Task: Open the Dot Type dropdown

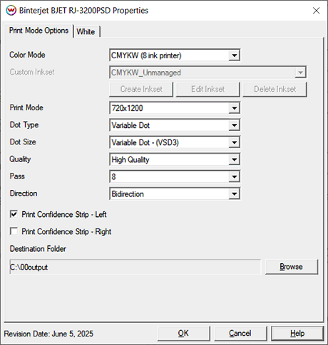Action: tap(234, 125)
